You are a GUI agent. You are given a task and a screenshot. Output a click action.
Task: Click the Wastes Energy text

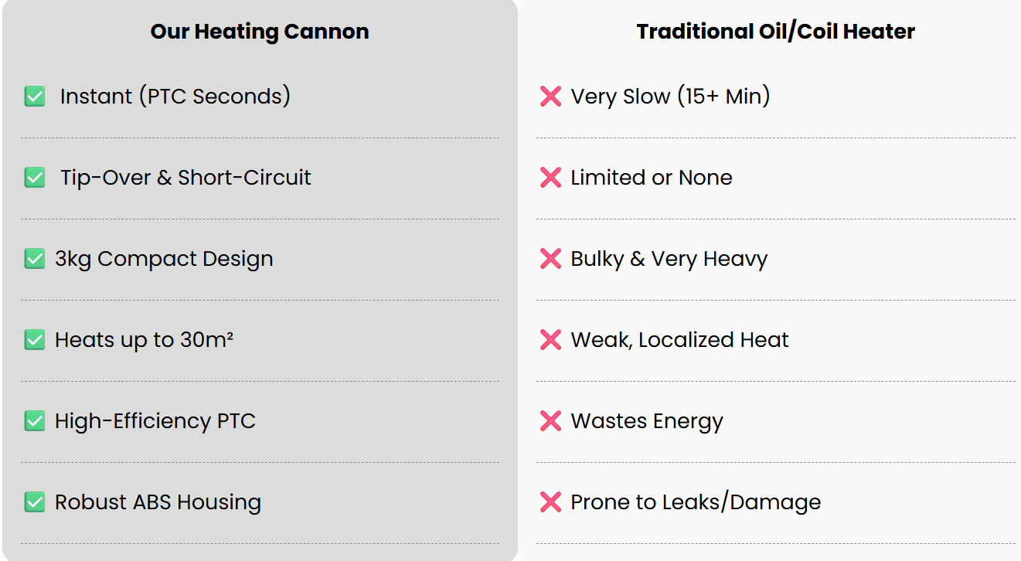(x=647, y=421)
